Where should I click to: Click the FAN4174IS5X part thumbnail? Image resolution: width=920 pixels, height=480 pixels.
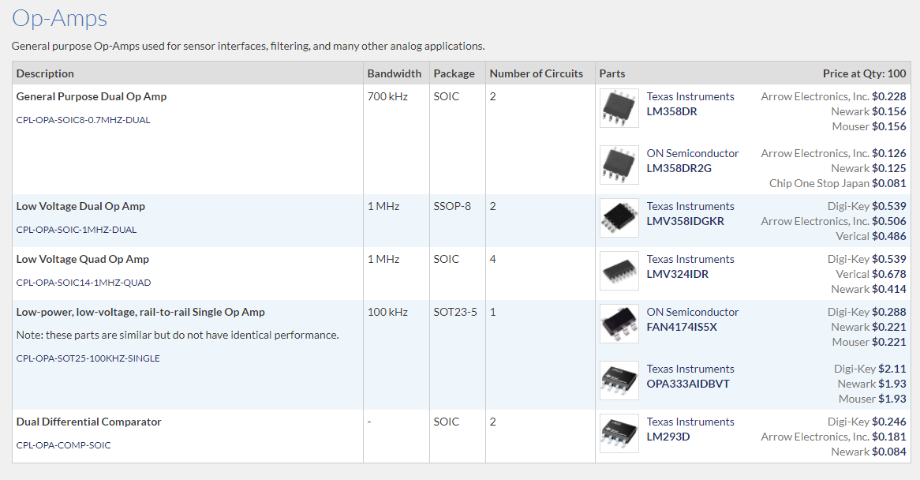pos(619,324)
